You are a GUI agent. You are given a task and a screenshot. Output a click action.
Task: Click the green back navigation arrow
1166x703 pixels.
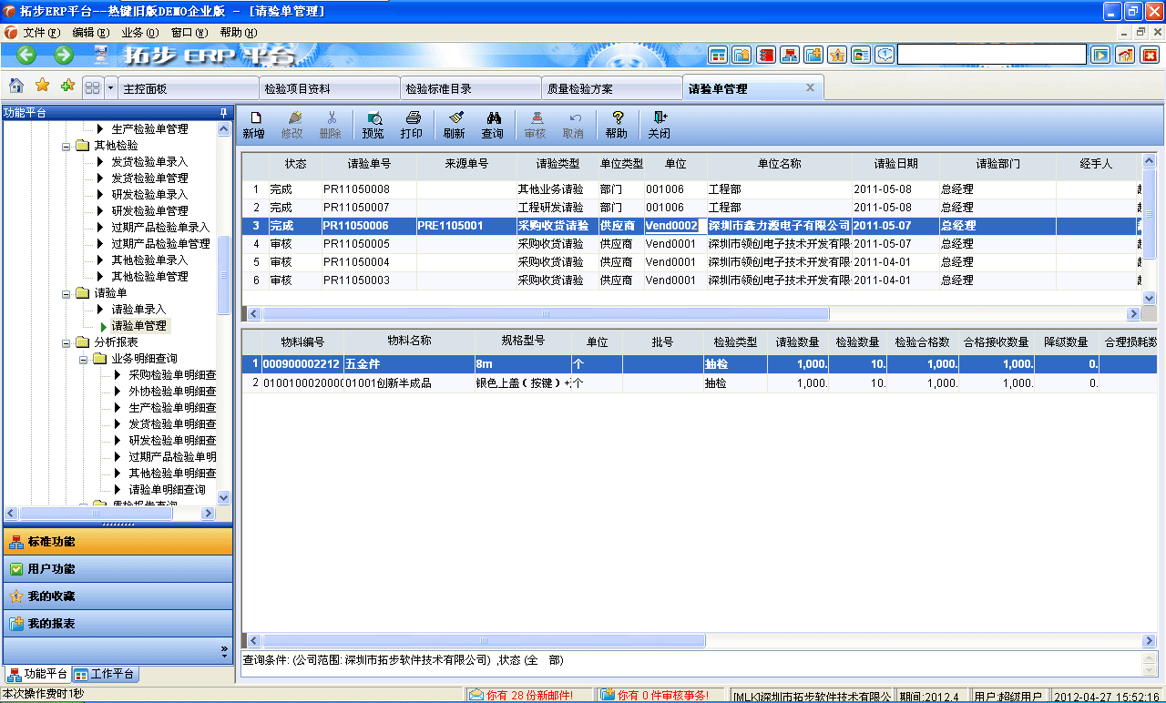tap(26, 55)
